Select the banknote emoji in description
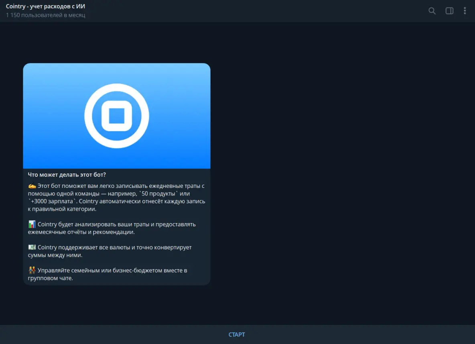475x344 pixels. point(32,247)
